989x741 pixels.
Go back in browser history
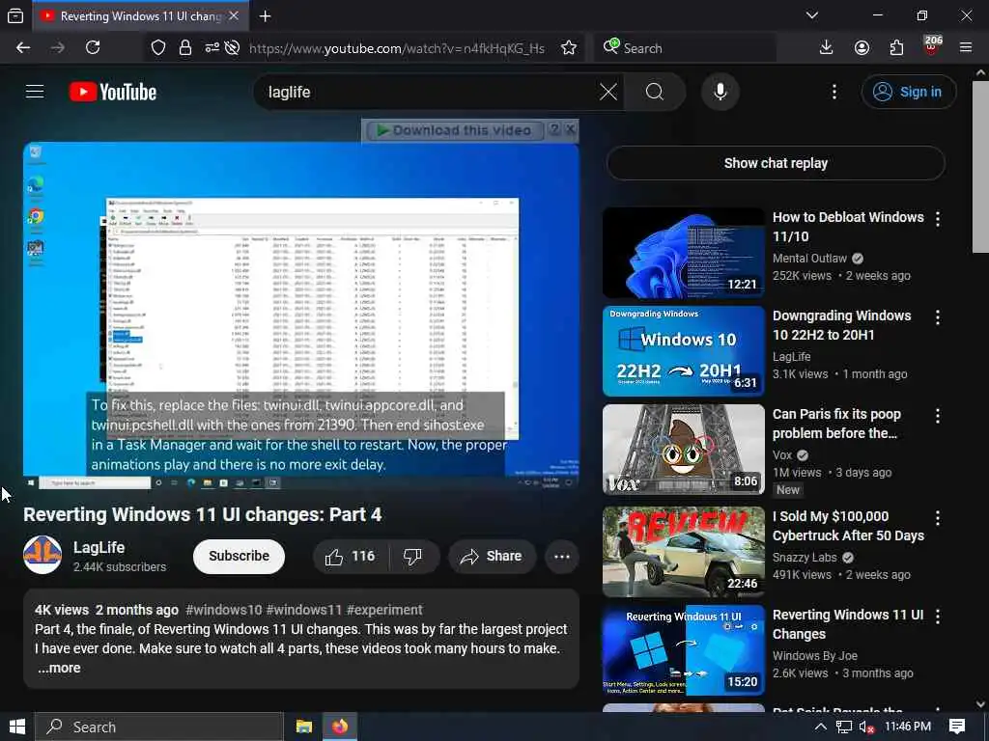23,48
